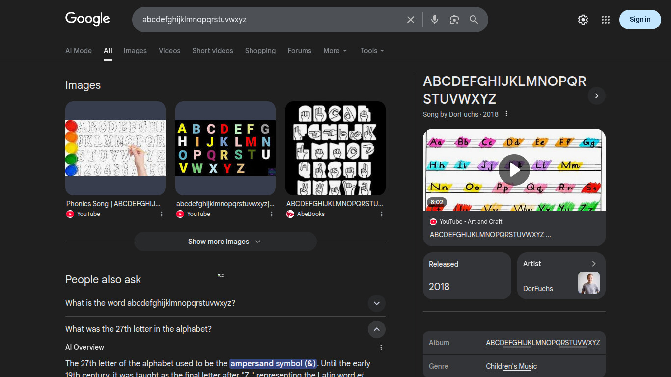Open options for Phonics Song image result
The width and height of the screenshot is (671, 377).
pyautogui.click(x=162, y=214)
